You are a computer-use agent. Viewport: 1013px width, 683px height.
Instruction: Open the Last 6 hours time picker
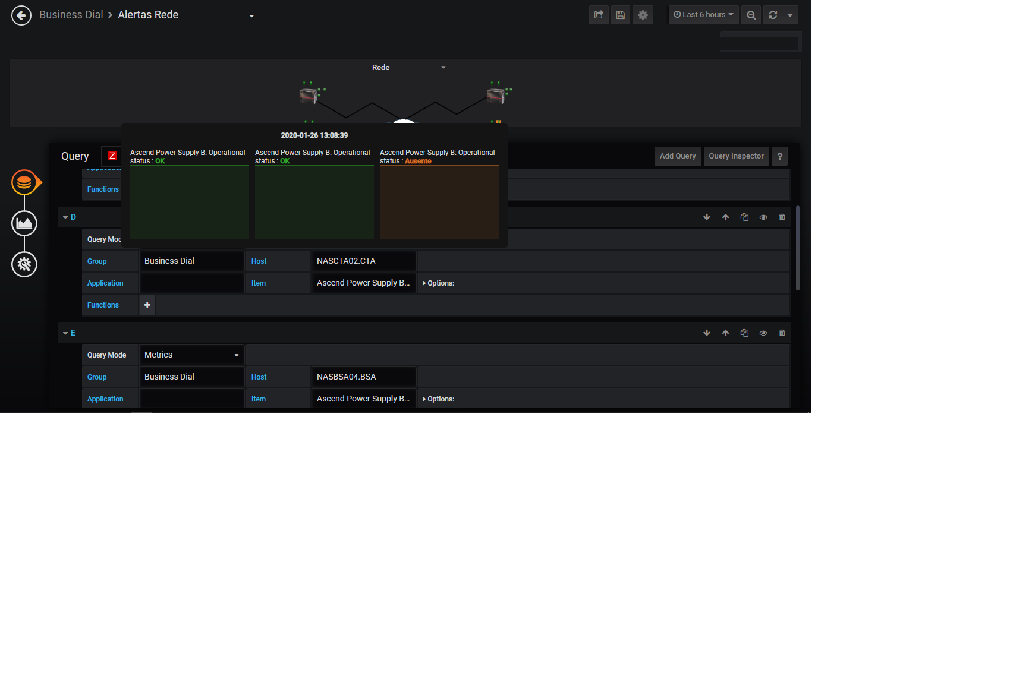[703, 15]
